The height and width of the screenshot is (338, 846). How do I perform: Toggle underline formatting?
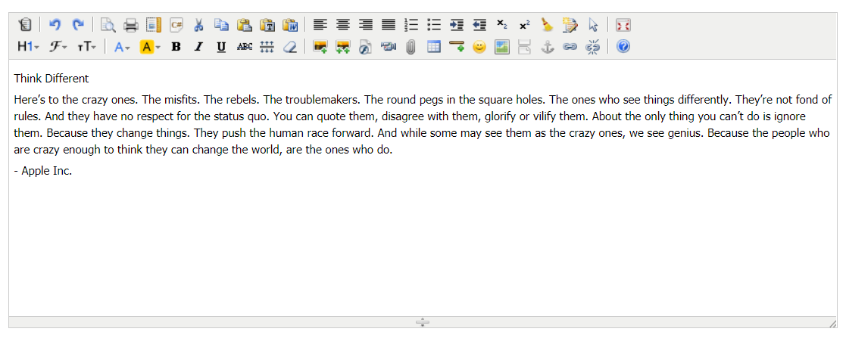pyautogui.click(x=221, y=47)
